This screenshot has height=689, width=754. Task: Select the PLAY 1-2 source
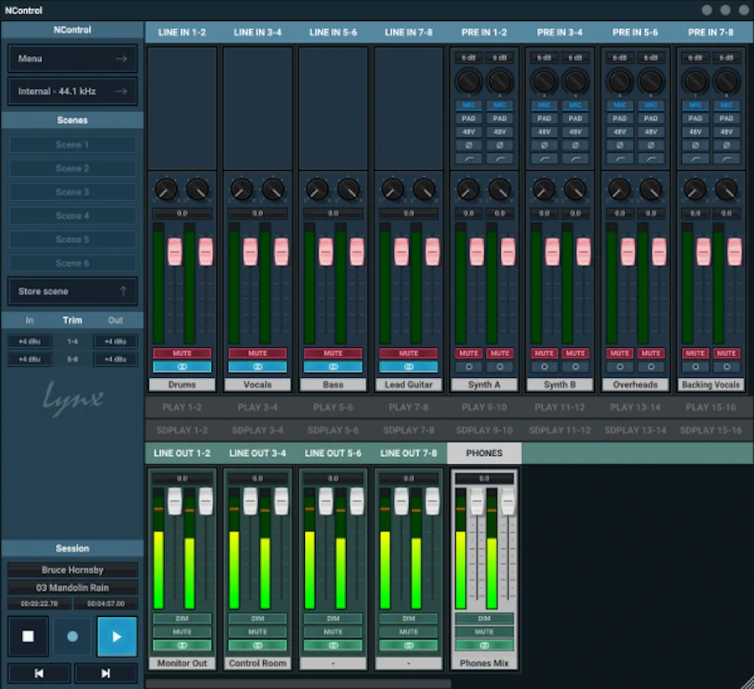[x=183, y=407]
